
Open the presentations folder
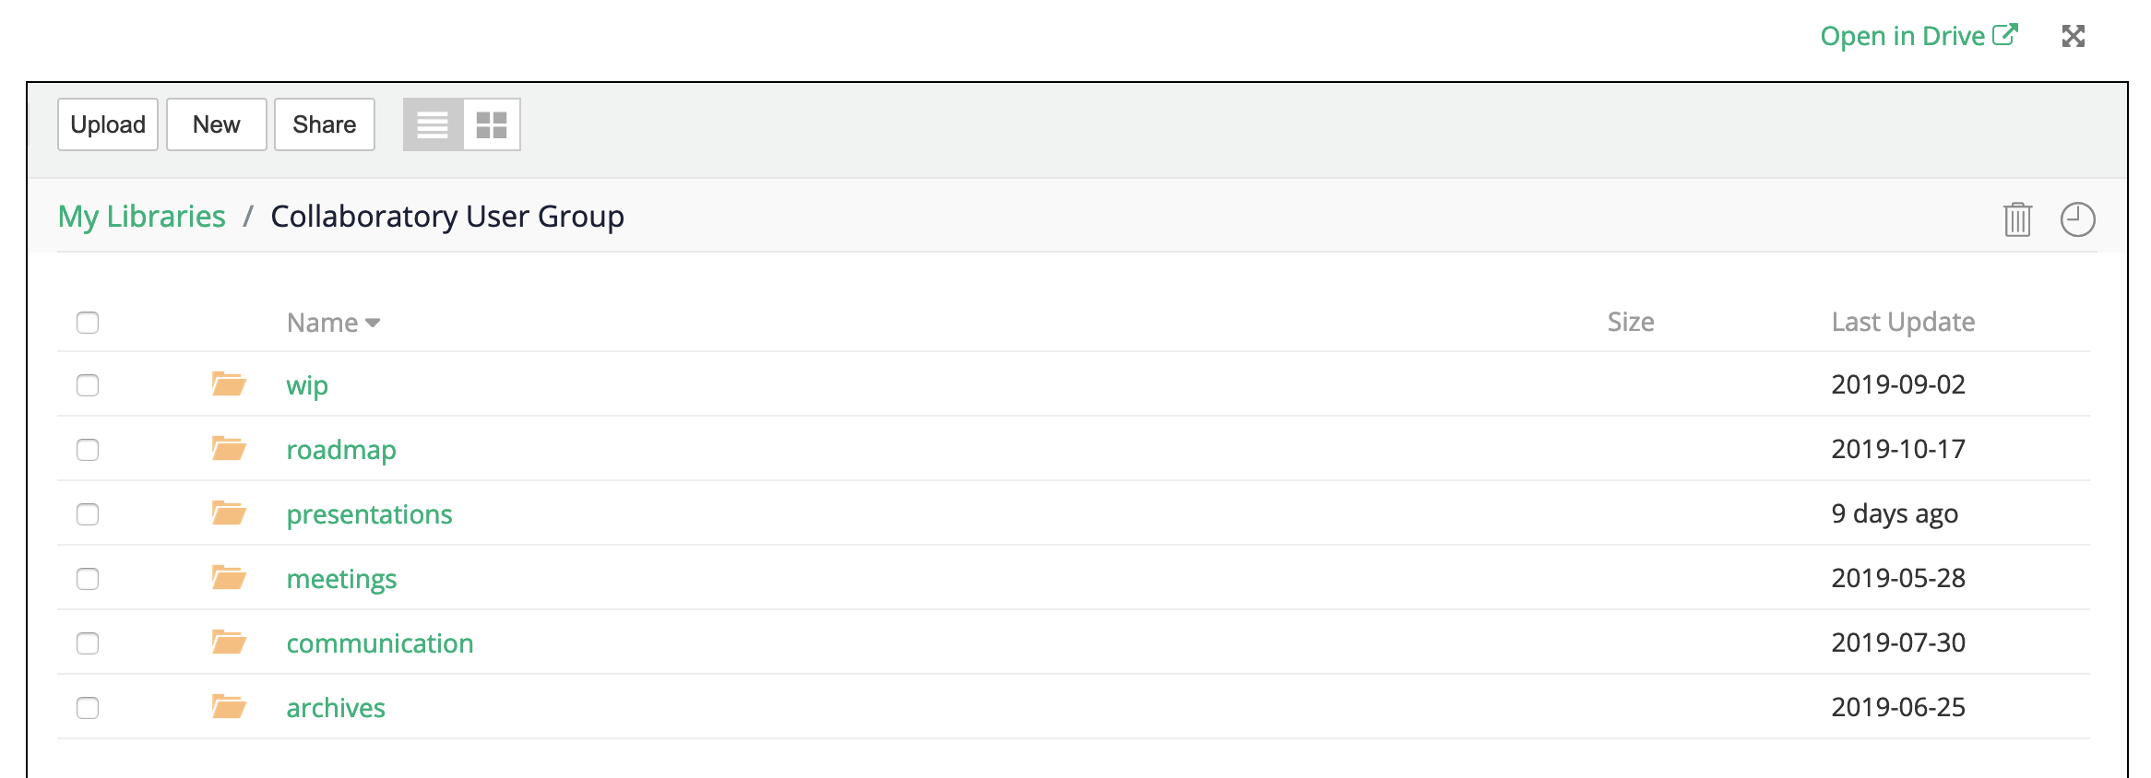coord(369,514)
